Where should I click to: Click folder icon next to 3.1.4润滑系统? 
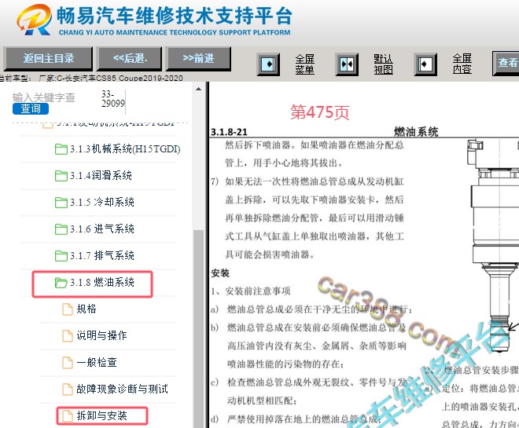point(61,175)
